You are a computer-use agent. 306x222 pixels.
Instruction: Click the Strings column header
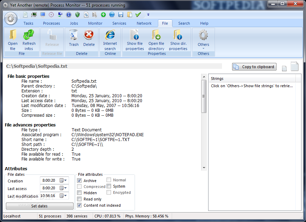[x=252, y=79]
